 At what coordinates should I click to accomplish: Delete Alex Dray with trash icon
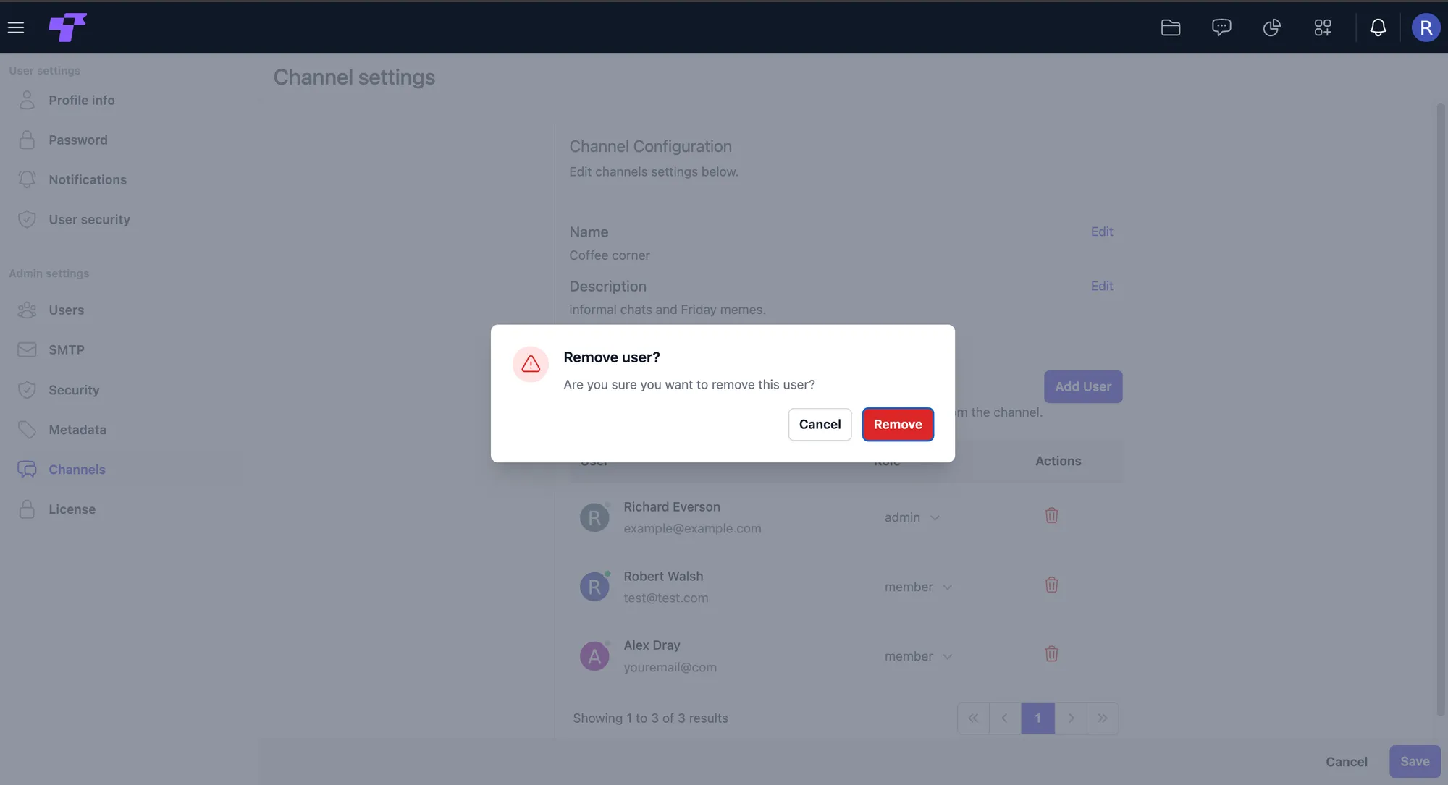click(x=1052, y=655)
